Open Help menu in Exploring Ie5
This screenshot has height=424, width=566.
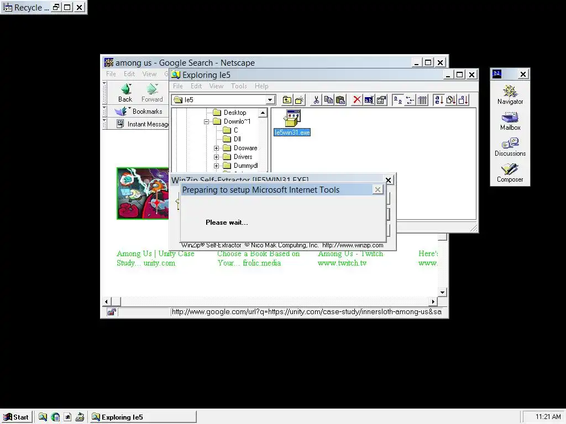pos(261,86)
